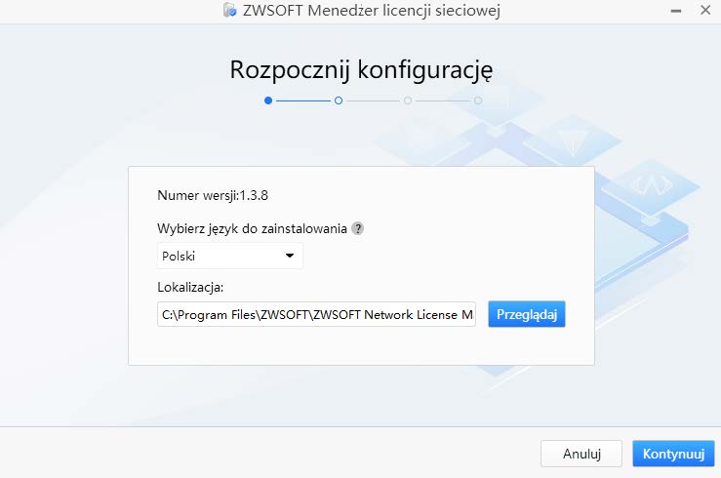721x478 pixels.
Task: Click the third step indicator circle
Action: click(408, 100)
